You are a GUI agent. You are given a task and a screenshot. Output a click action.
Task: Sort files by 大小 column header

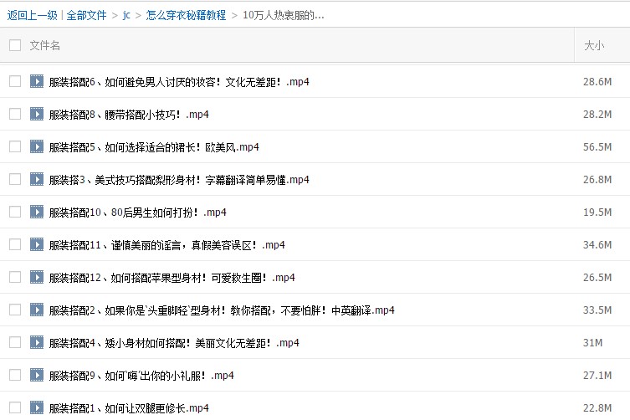(593, 45)
